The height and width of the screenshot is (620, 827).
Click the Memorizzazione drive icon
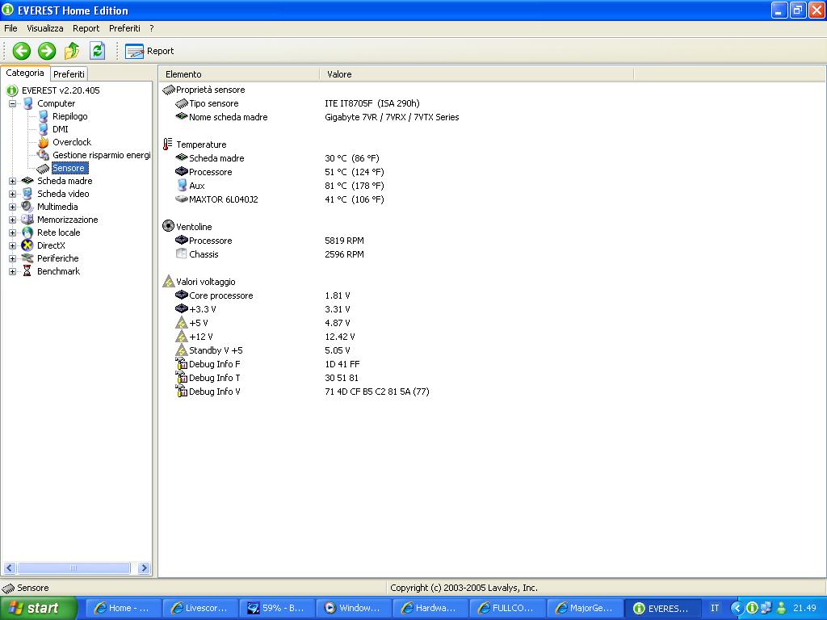pyautogui.click(x=27, y=220)
